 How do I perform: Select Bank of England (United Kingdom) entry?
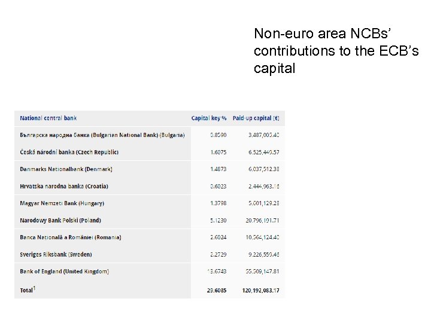pos(65,272)
